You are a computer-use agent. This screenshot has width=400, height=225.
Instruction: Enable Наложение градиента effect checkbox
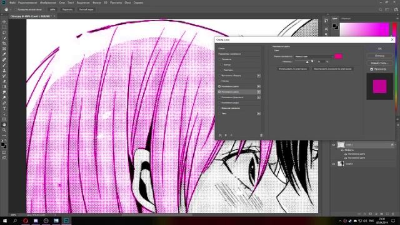pyautogui.click(x=219, y=97)
